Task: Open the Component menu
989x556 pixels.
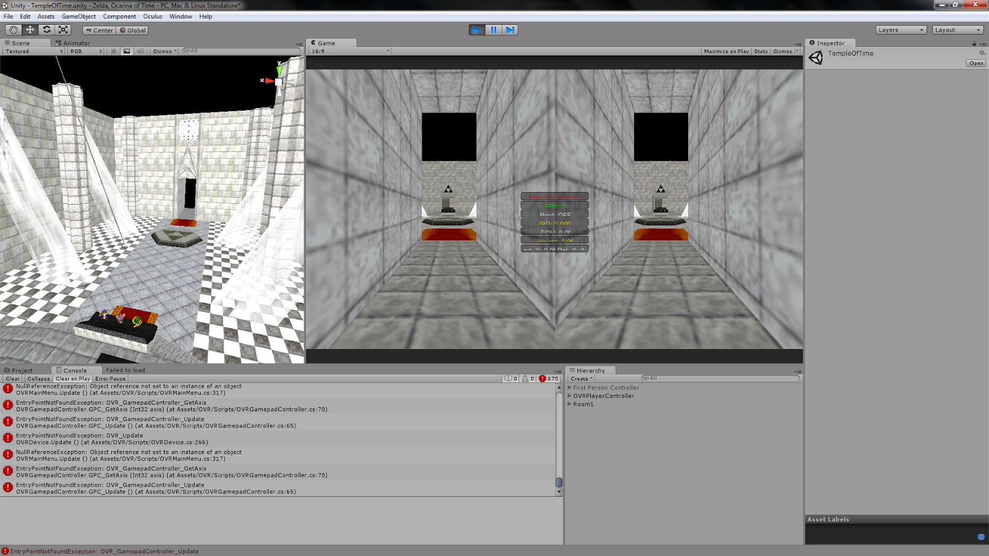Action: coord(119,17)
